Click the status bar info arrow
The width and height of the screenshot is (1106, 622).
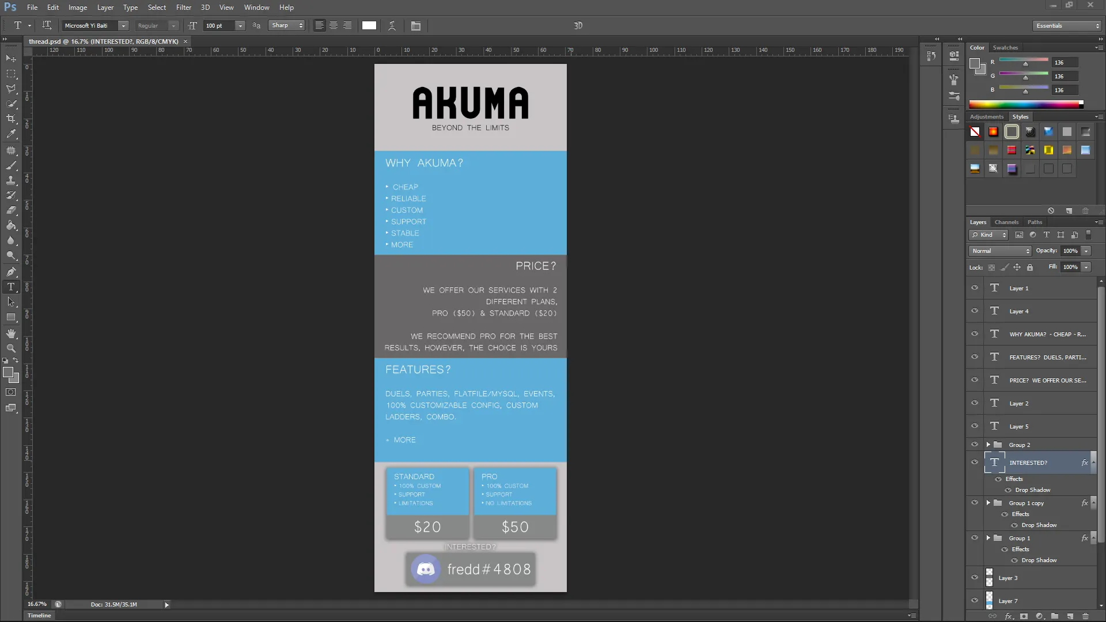pos(166,605)
